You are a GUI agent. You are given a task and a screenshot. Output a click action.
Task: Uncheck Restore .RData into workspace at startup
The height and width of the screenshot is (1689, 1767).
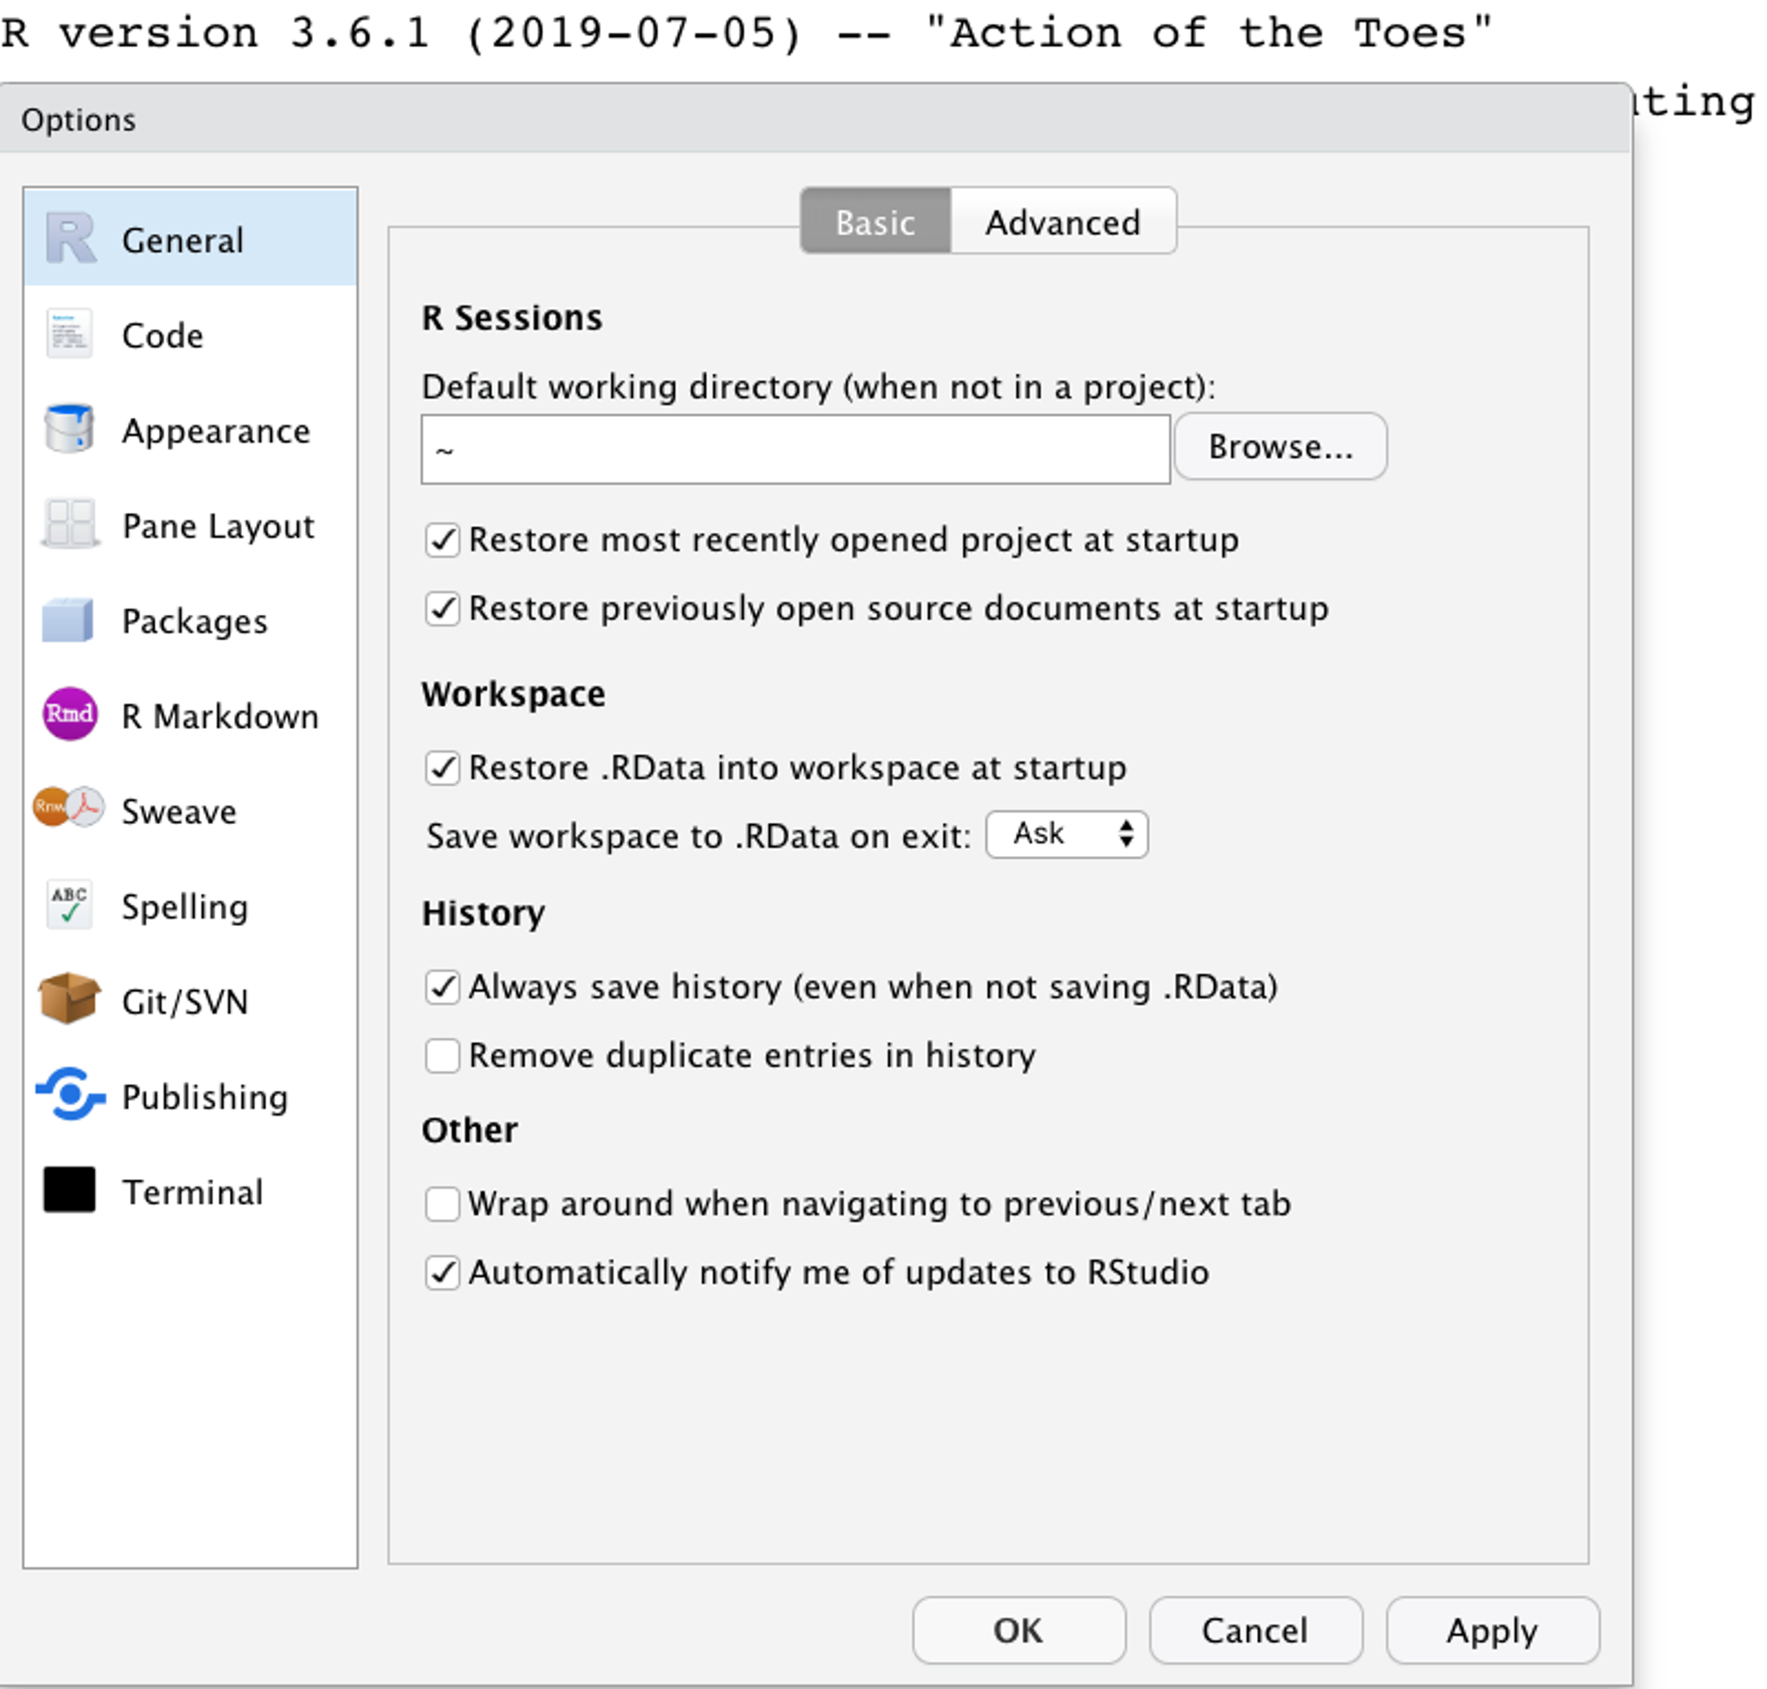443,768
